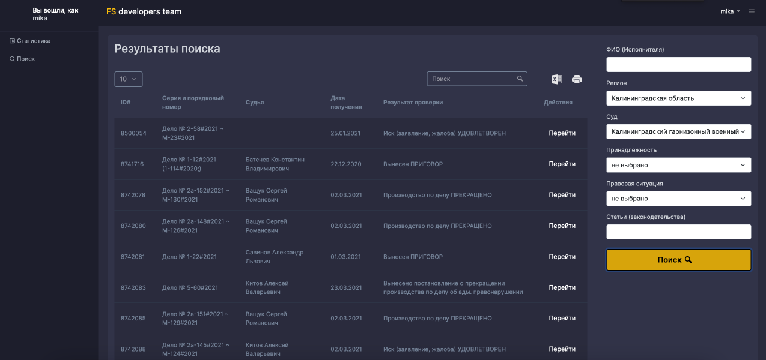Click the Статьи (законодательства) text field

[678, 232]
